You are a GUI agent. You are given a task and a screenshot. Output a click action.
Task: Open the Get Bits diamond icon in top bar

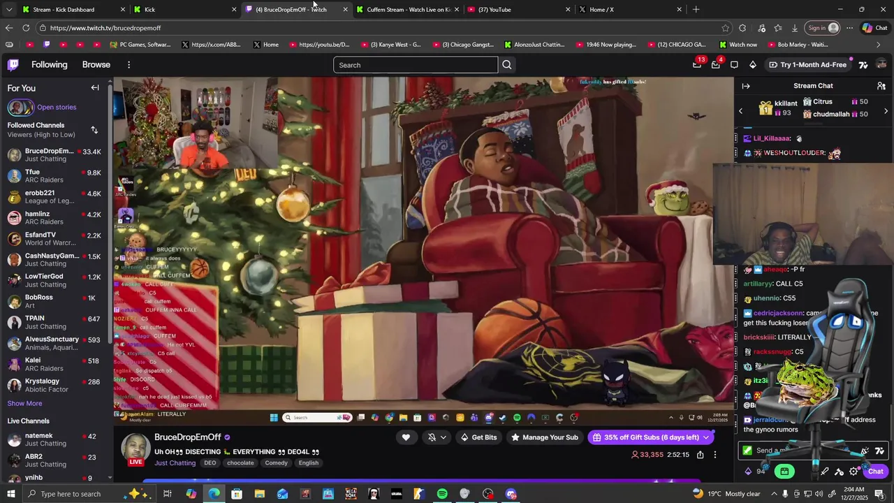[752, 65]
